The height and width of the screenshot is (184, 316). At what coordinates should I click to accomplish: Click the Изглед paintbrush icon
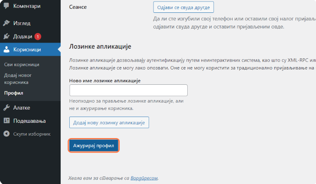click(7, 23)
